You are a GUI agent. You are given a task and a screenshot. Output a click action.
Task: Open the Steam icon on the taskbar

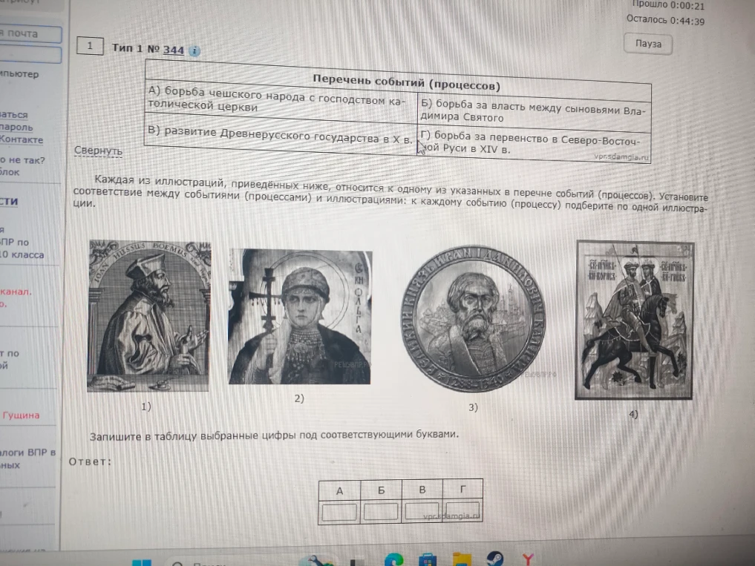[495, 559]
